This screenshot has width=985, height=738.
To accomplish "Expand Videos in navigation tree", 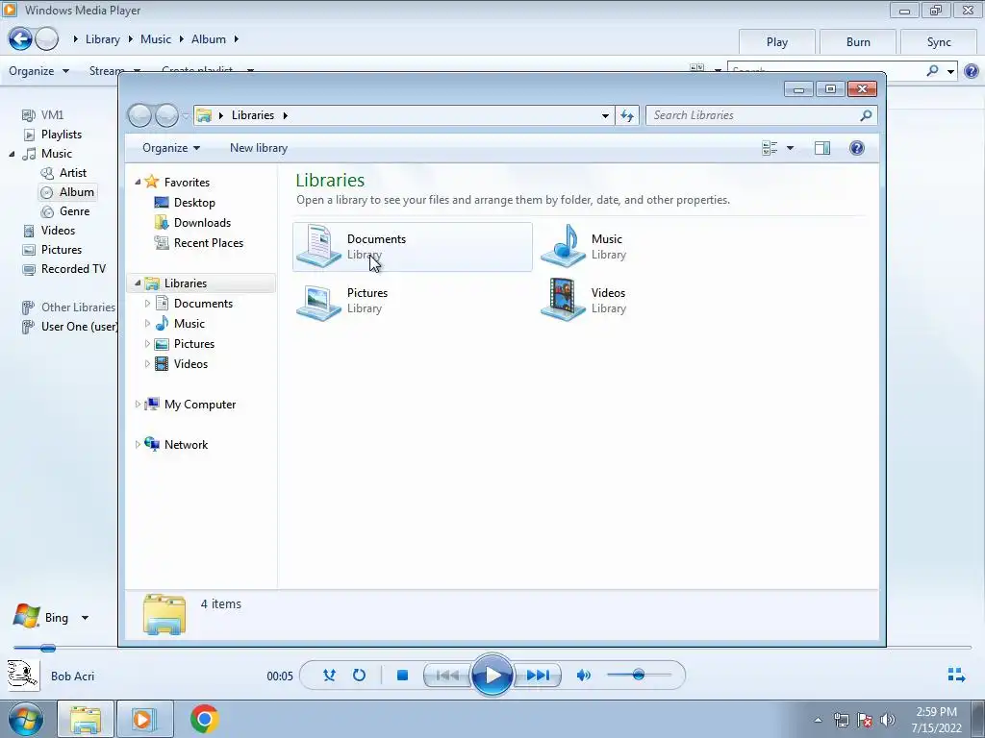I will click(x=147, y=364).
